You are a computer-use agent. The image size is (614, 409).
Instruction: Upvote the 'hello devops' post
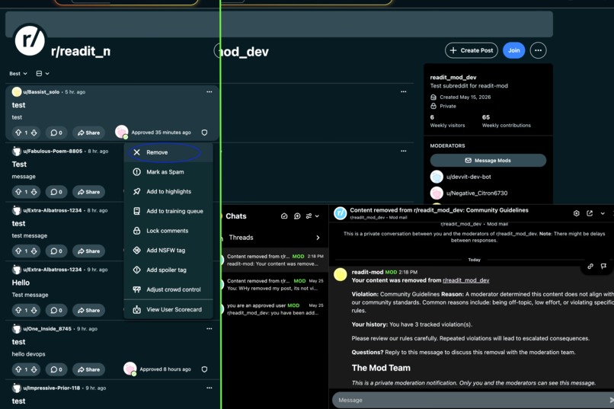point(18,369)
